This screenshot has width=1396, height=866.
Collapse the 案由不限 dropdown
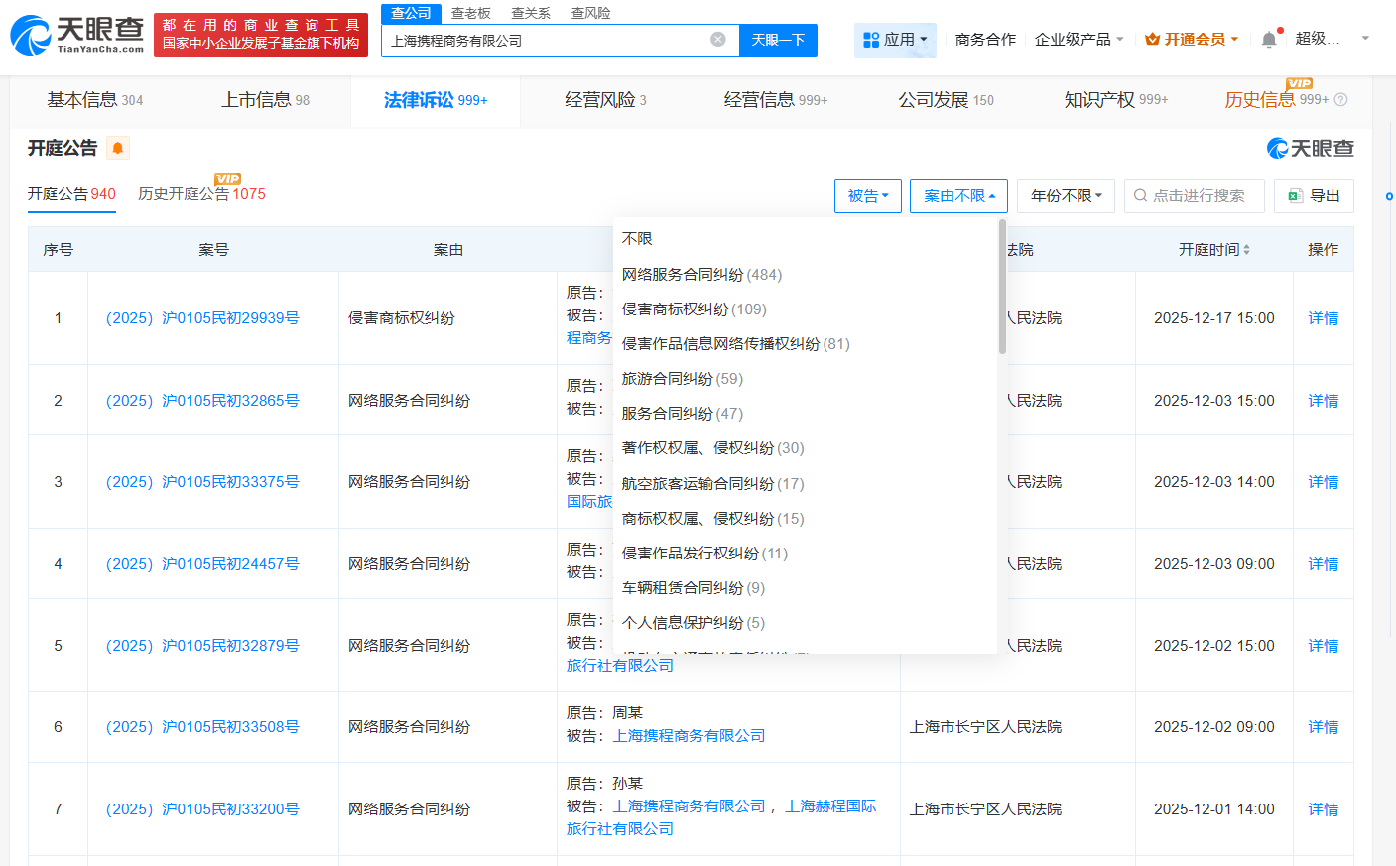pyautogui.click(x=958, y=196)
